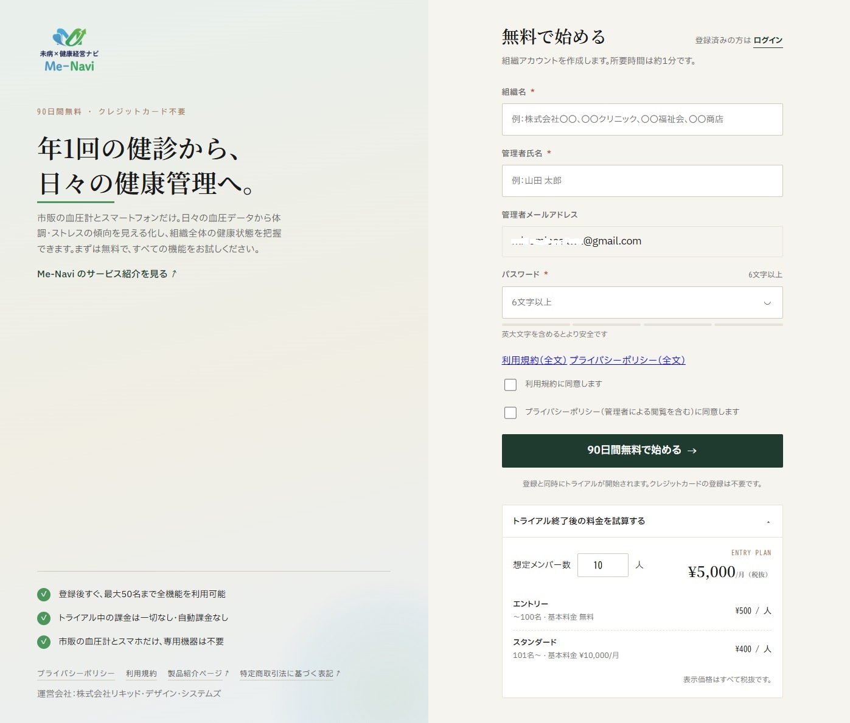Image resolution: width=850 pixels, height=723 pixels.
Task: Click the ENTRY PLAN label
Action: pyautogui.click(x=751, y=553)
